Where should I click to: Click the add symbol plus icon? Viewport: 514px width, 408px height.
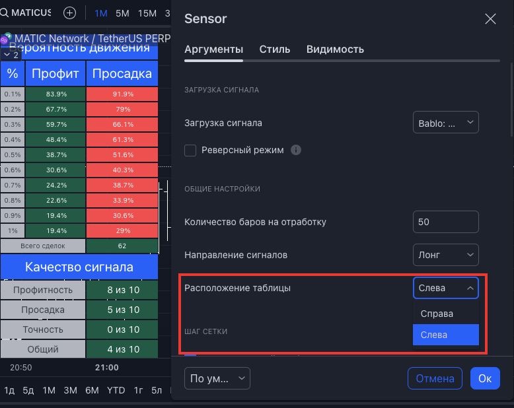(69, 13)
